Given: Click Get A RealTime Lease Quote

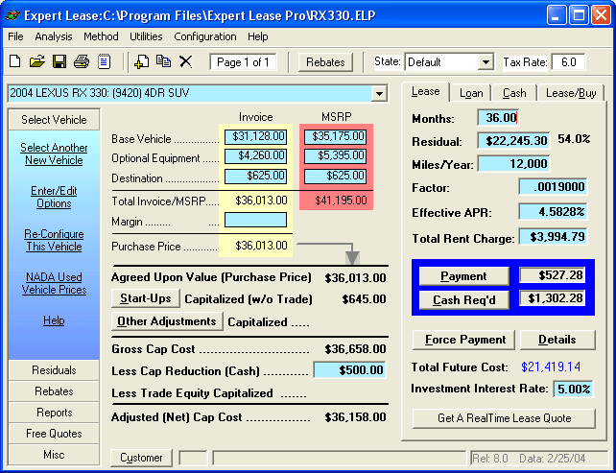Looking at the screenshot, I should (504, 418).
